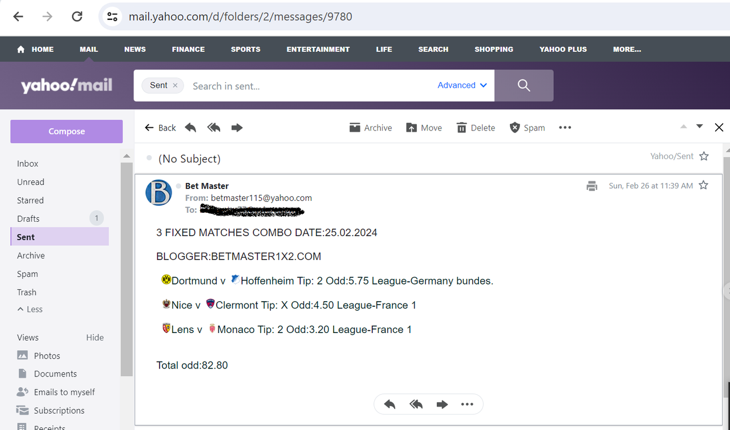The width and height of the screenshot is (730, 430).
Task: Open the Advanced search dropdown
Action: [x=463, y=86]
